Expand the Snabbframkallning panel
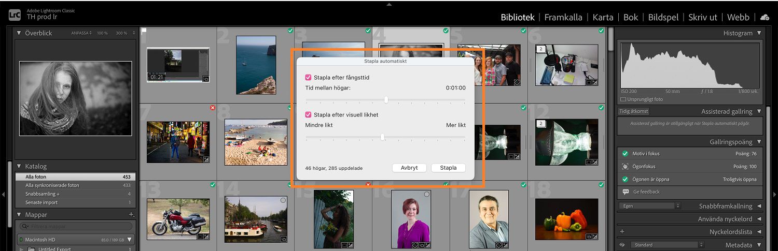 pyautogui.click(x=759, y=206)
